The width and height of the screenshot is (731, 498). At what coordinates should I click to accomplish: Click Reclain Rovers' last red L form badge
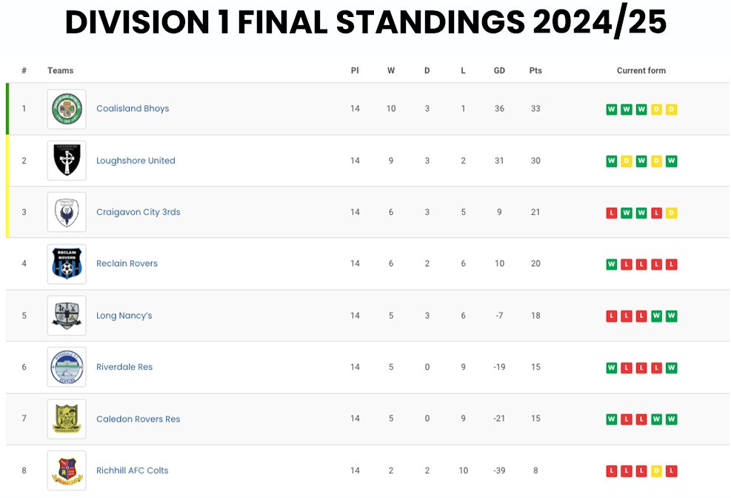(x=671, y=265)
